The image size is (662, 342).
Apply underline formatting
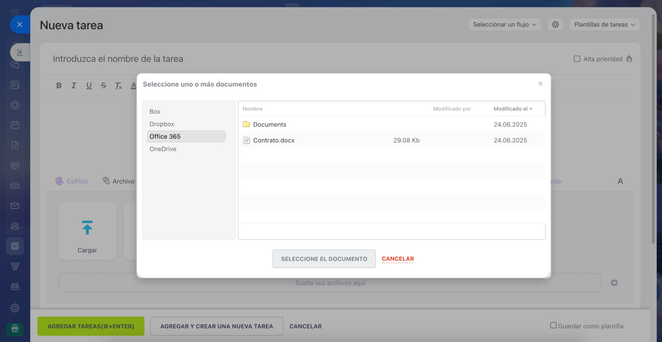point(89,86)
